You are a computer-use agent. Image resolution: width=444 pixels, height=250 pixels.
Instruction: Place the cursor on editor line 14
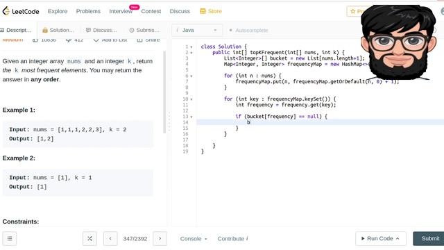click(320, 122)
